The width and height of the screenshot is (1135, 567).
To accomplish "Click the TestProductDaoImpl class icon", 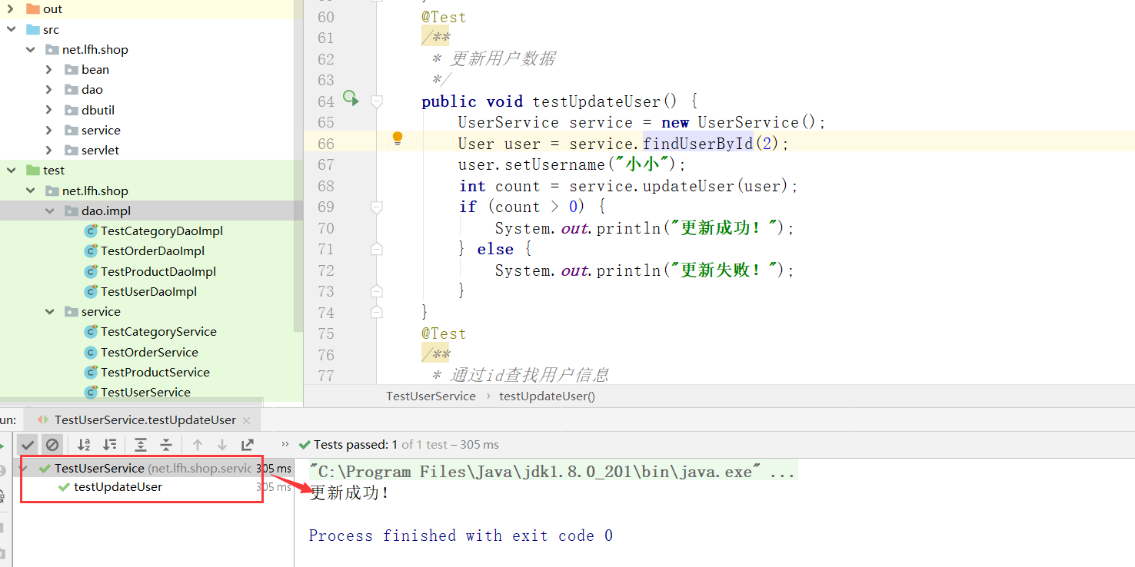I will [x=91, y=271].
